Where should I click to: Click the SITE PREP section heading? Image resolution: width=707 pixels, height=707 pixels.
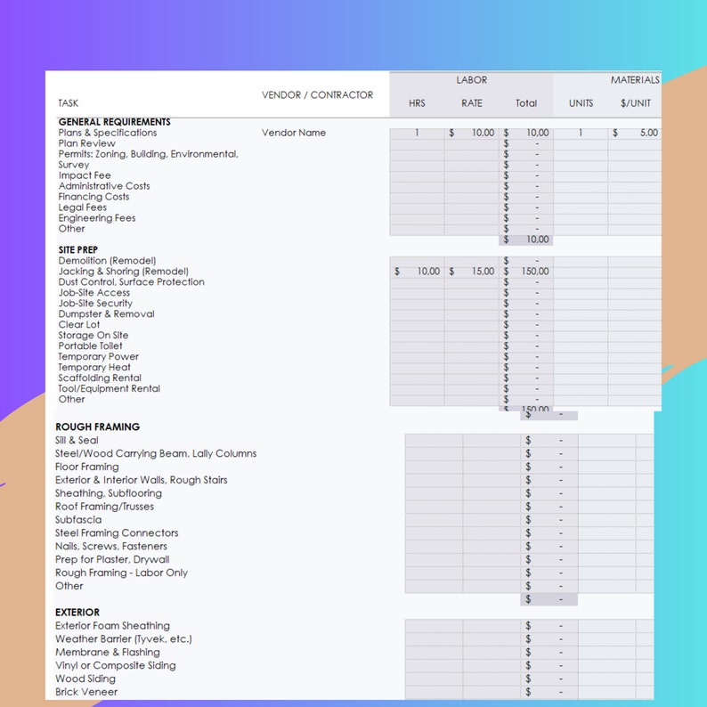coord(78,250)
